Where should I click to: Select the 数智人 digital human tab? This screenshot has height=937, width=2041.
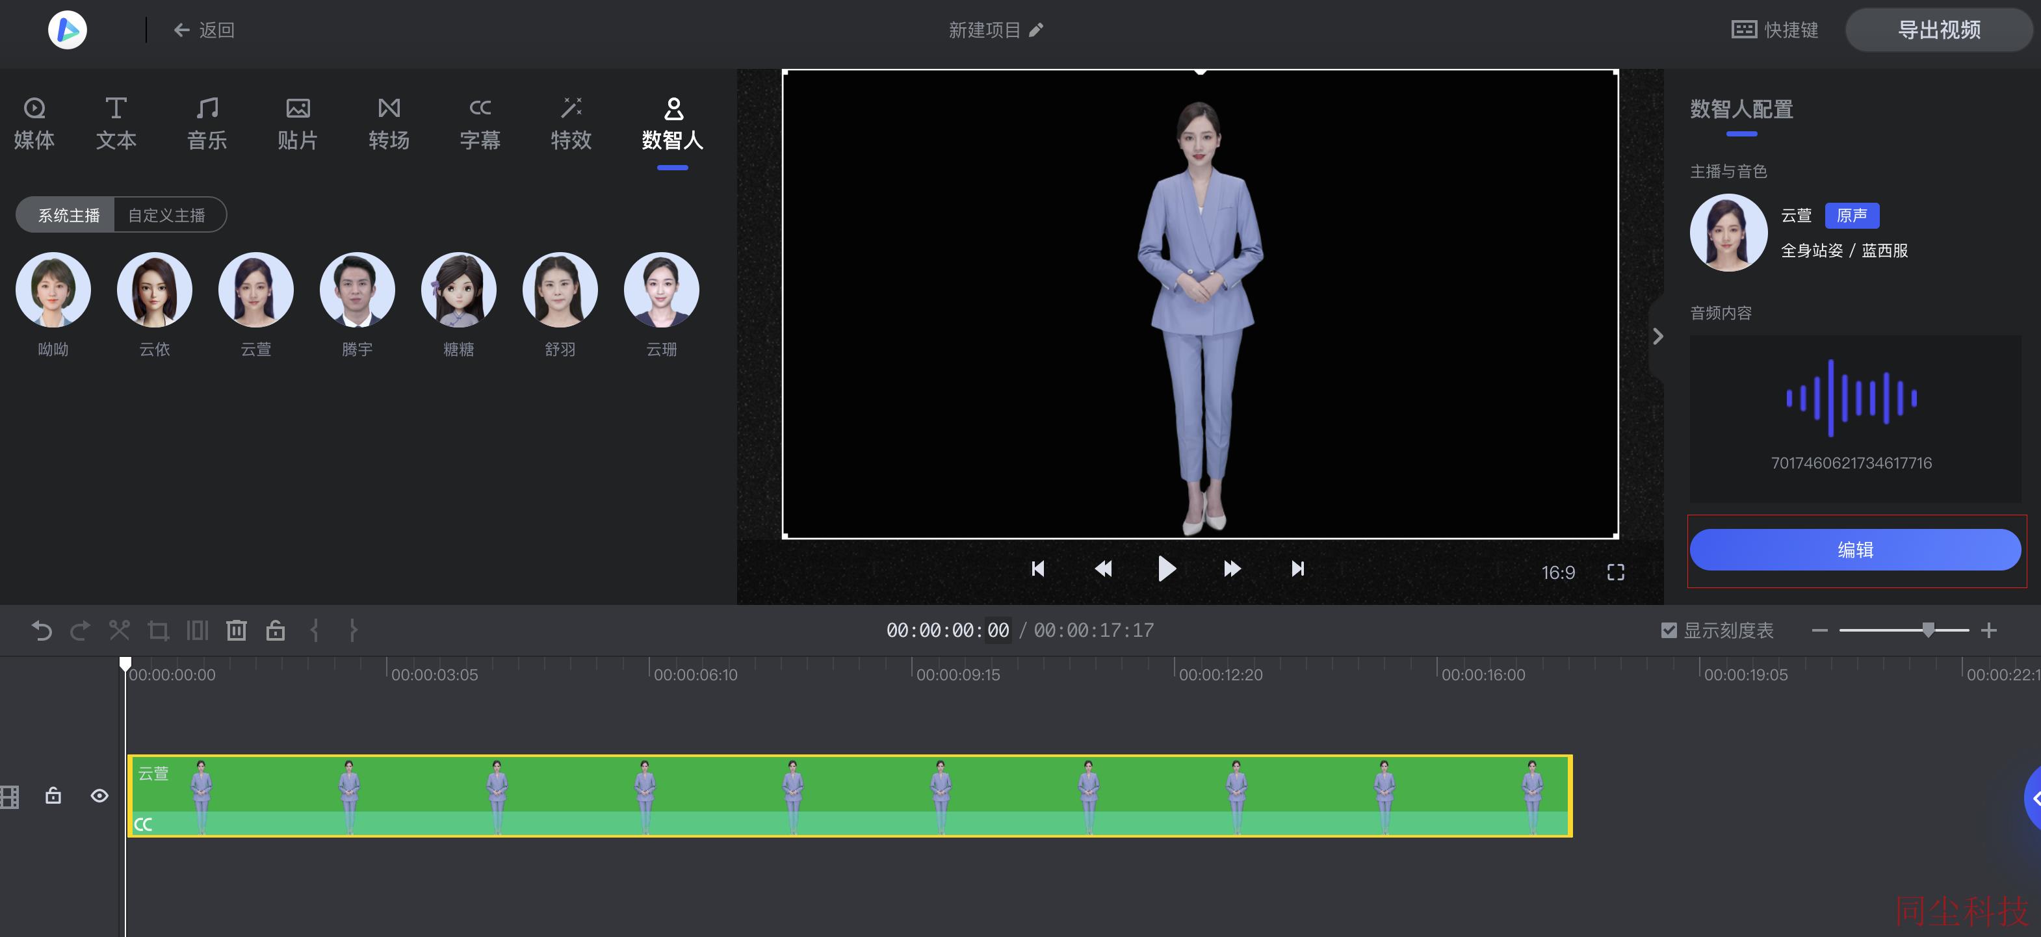[x=673, y=123]
